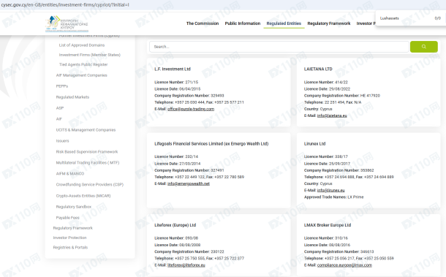Open Public Information menu
Viewport: 446px width, 277px height.
tap(243, 23)
